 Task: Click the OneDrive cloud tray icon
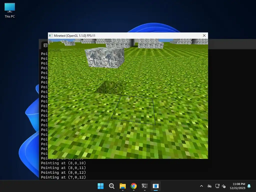pos(209,186)
